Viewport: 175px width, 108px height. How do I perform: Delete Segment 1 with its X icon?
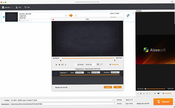pos(122,72)
